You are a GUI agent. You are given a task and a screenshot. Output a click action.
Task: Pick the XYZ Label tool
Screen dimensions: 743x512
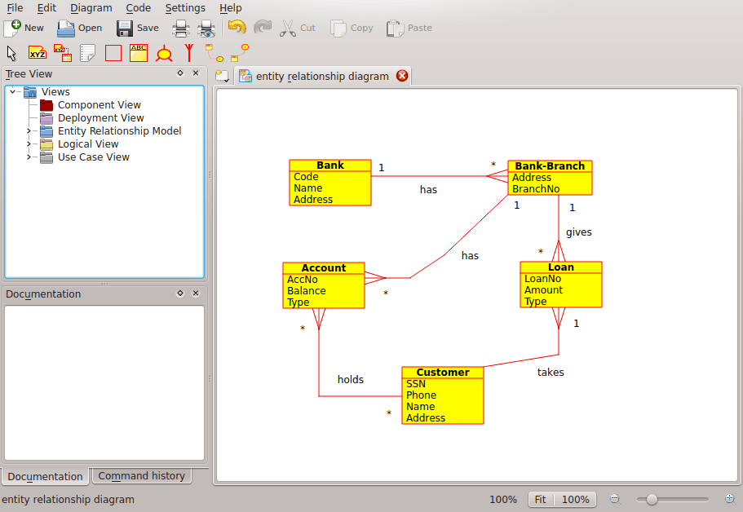(38, 53)
